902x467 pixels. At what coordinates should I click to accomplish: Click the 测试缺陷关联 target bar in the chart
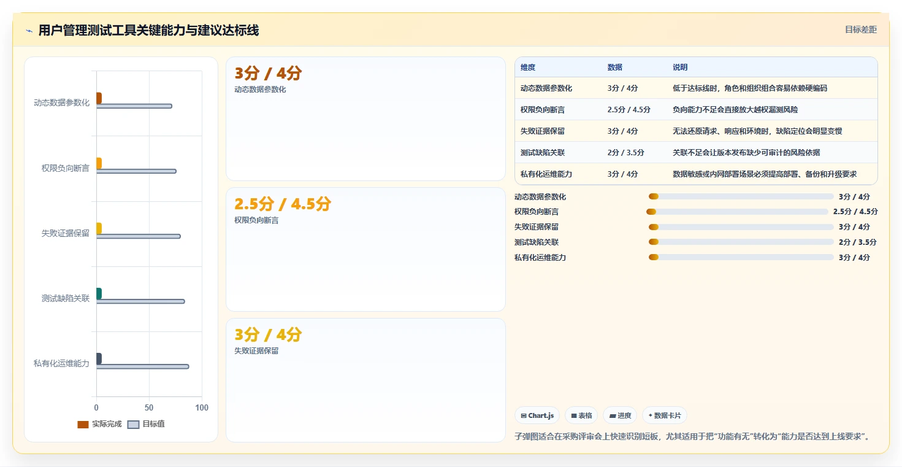click(140, 301)
